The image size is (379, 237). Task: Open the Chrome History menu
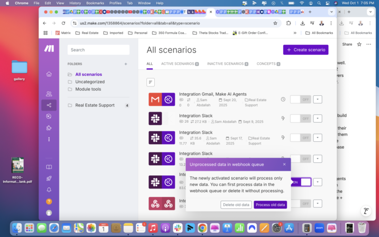(75, 3)
